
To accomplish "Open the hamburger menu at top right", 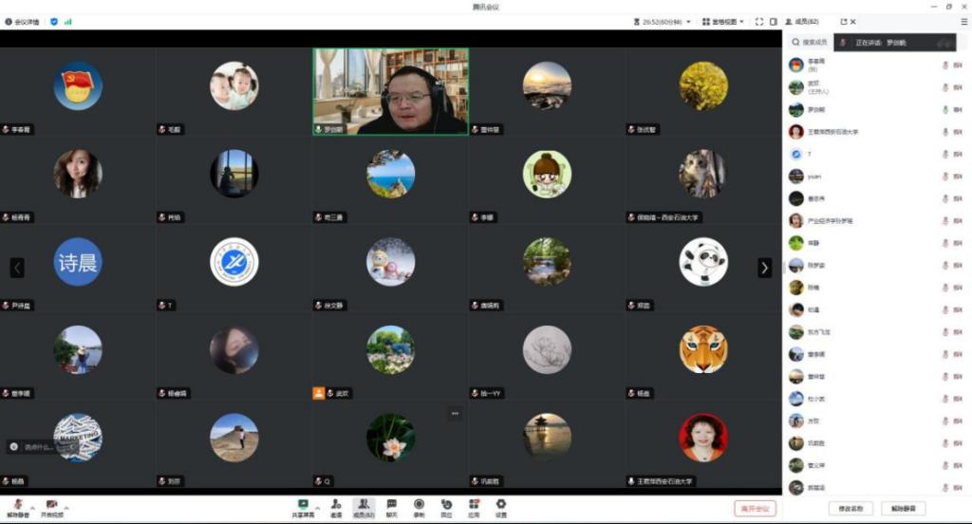I will tap(963, 21).
